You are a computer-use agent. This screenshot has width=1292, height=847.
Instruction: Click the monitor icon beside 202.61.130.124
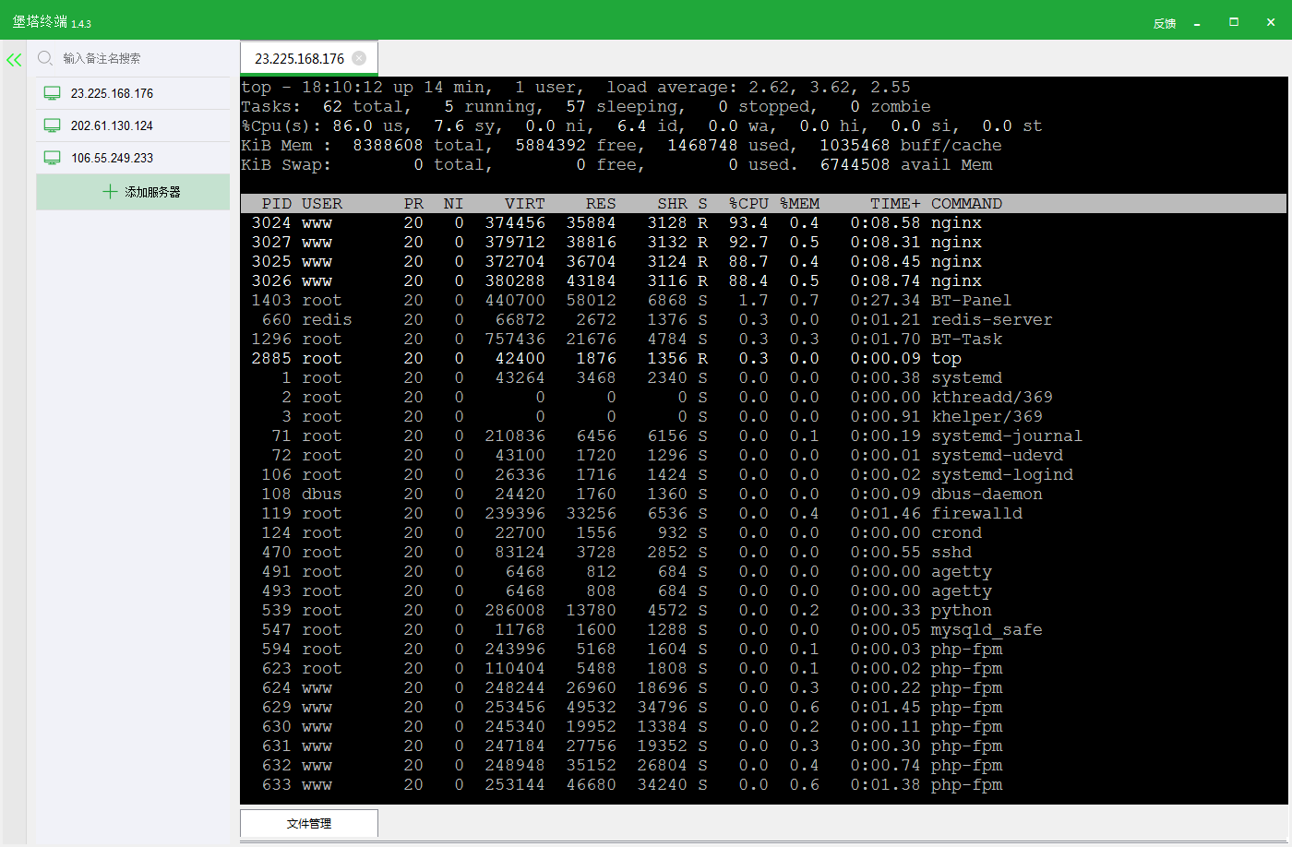53,125
